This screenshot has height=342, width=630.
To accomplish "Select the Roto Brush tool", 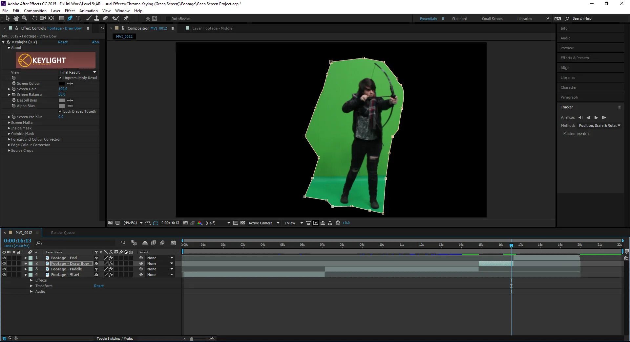I will (x=115, y=18).
